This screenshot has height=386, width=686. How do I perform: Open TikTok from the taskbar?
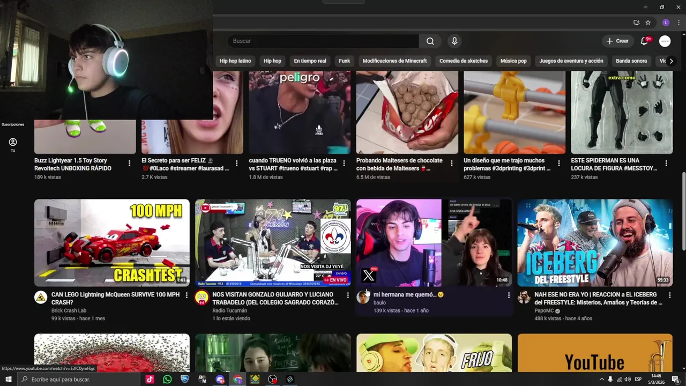click(x=150, y=380)
